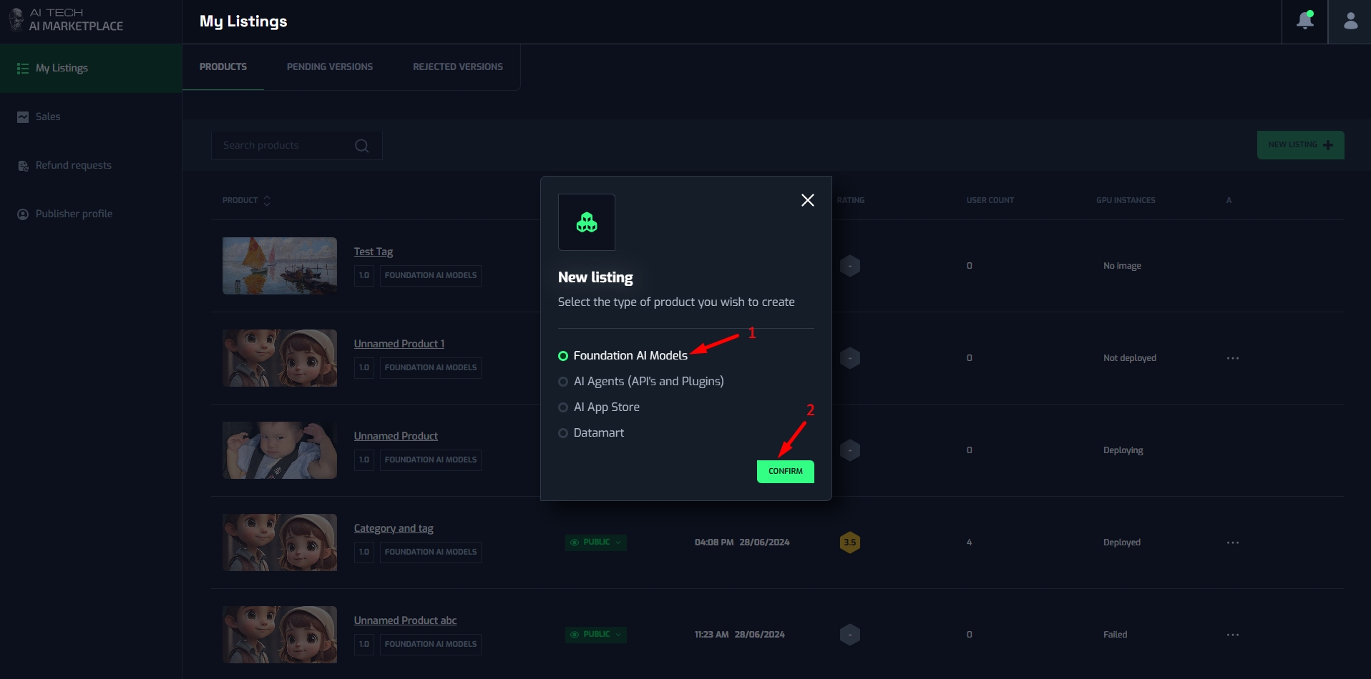Screen dimensions: 1371x679
Task: Click the search magnifier icon
Action: point(362,146)
